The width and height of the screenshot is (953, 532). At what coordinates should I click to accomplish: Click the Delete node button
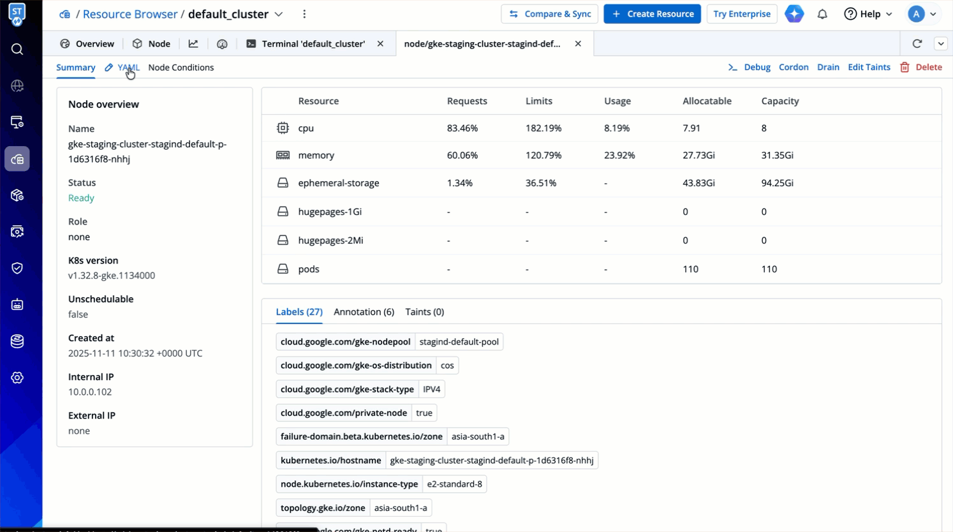pyautogui.click(x=921, y=67)
